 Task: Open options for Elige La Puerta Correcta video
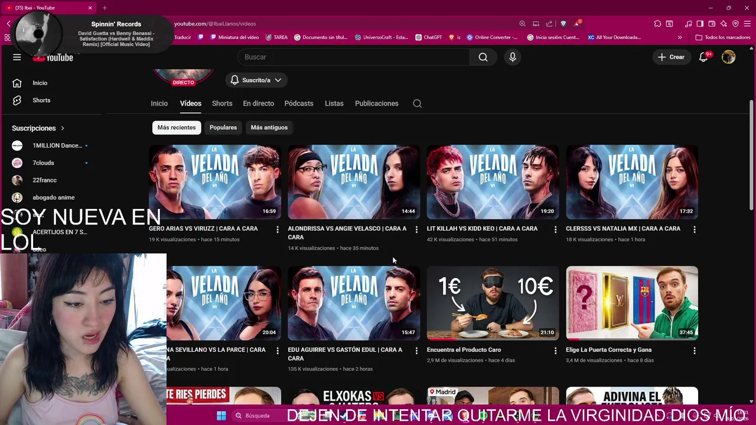click(695, 350)
